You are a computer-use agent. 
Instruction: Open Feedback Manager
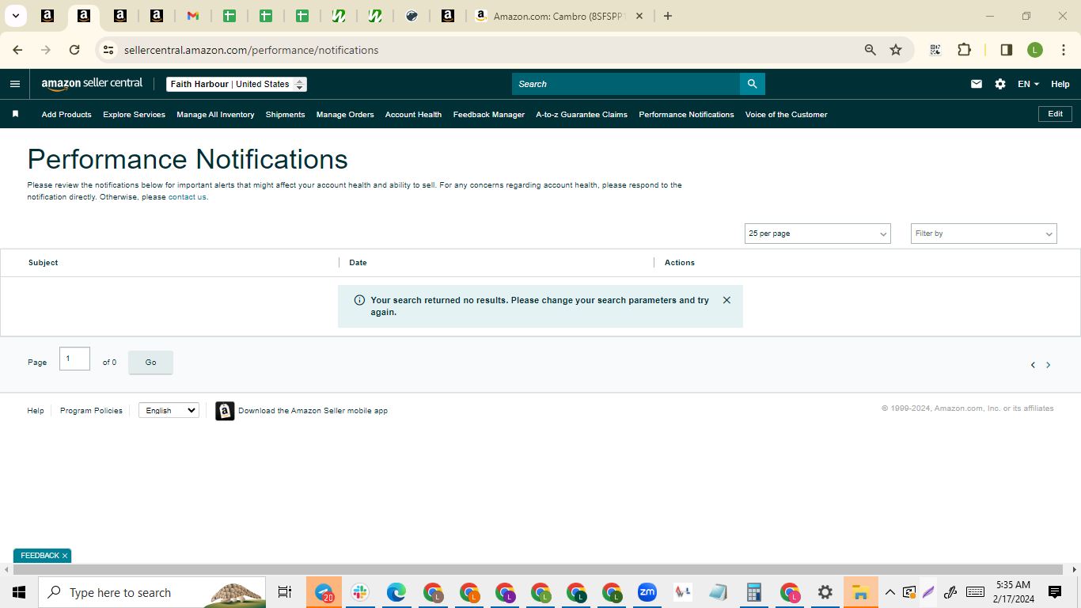point(489,115)
